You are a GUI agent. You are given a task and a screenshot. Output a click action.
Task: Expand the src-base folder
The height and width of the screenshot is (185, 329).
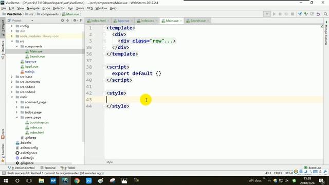[12, 77]
